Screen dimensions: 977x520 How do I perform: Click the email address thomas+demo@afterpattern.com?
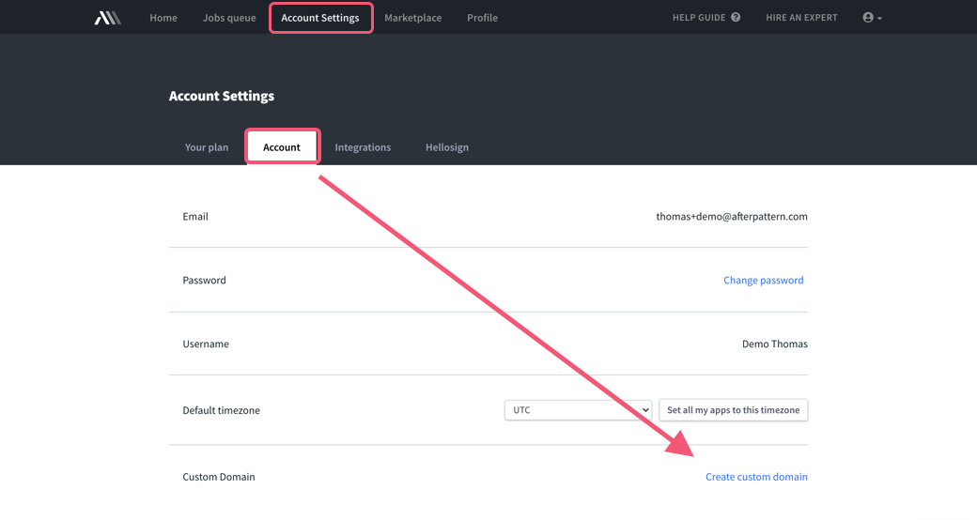[x=732, y=216]
